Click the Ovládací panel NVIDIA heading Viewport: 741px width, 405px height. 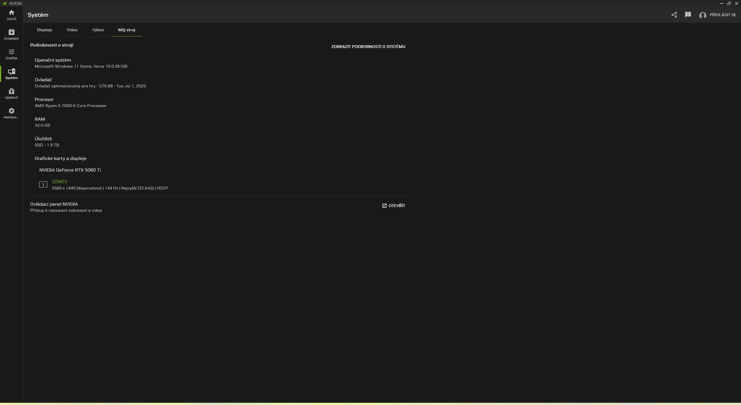54,204
